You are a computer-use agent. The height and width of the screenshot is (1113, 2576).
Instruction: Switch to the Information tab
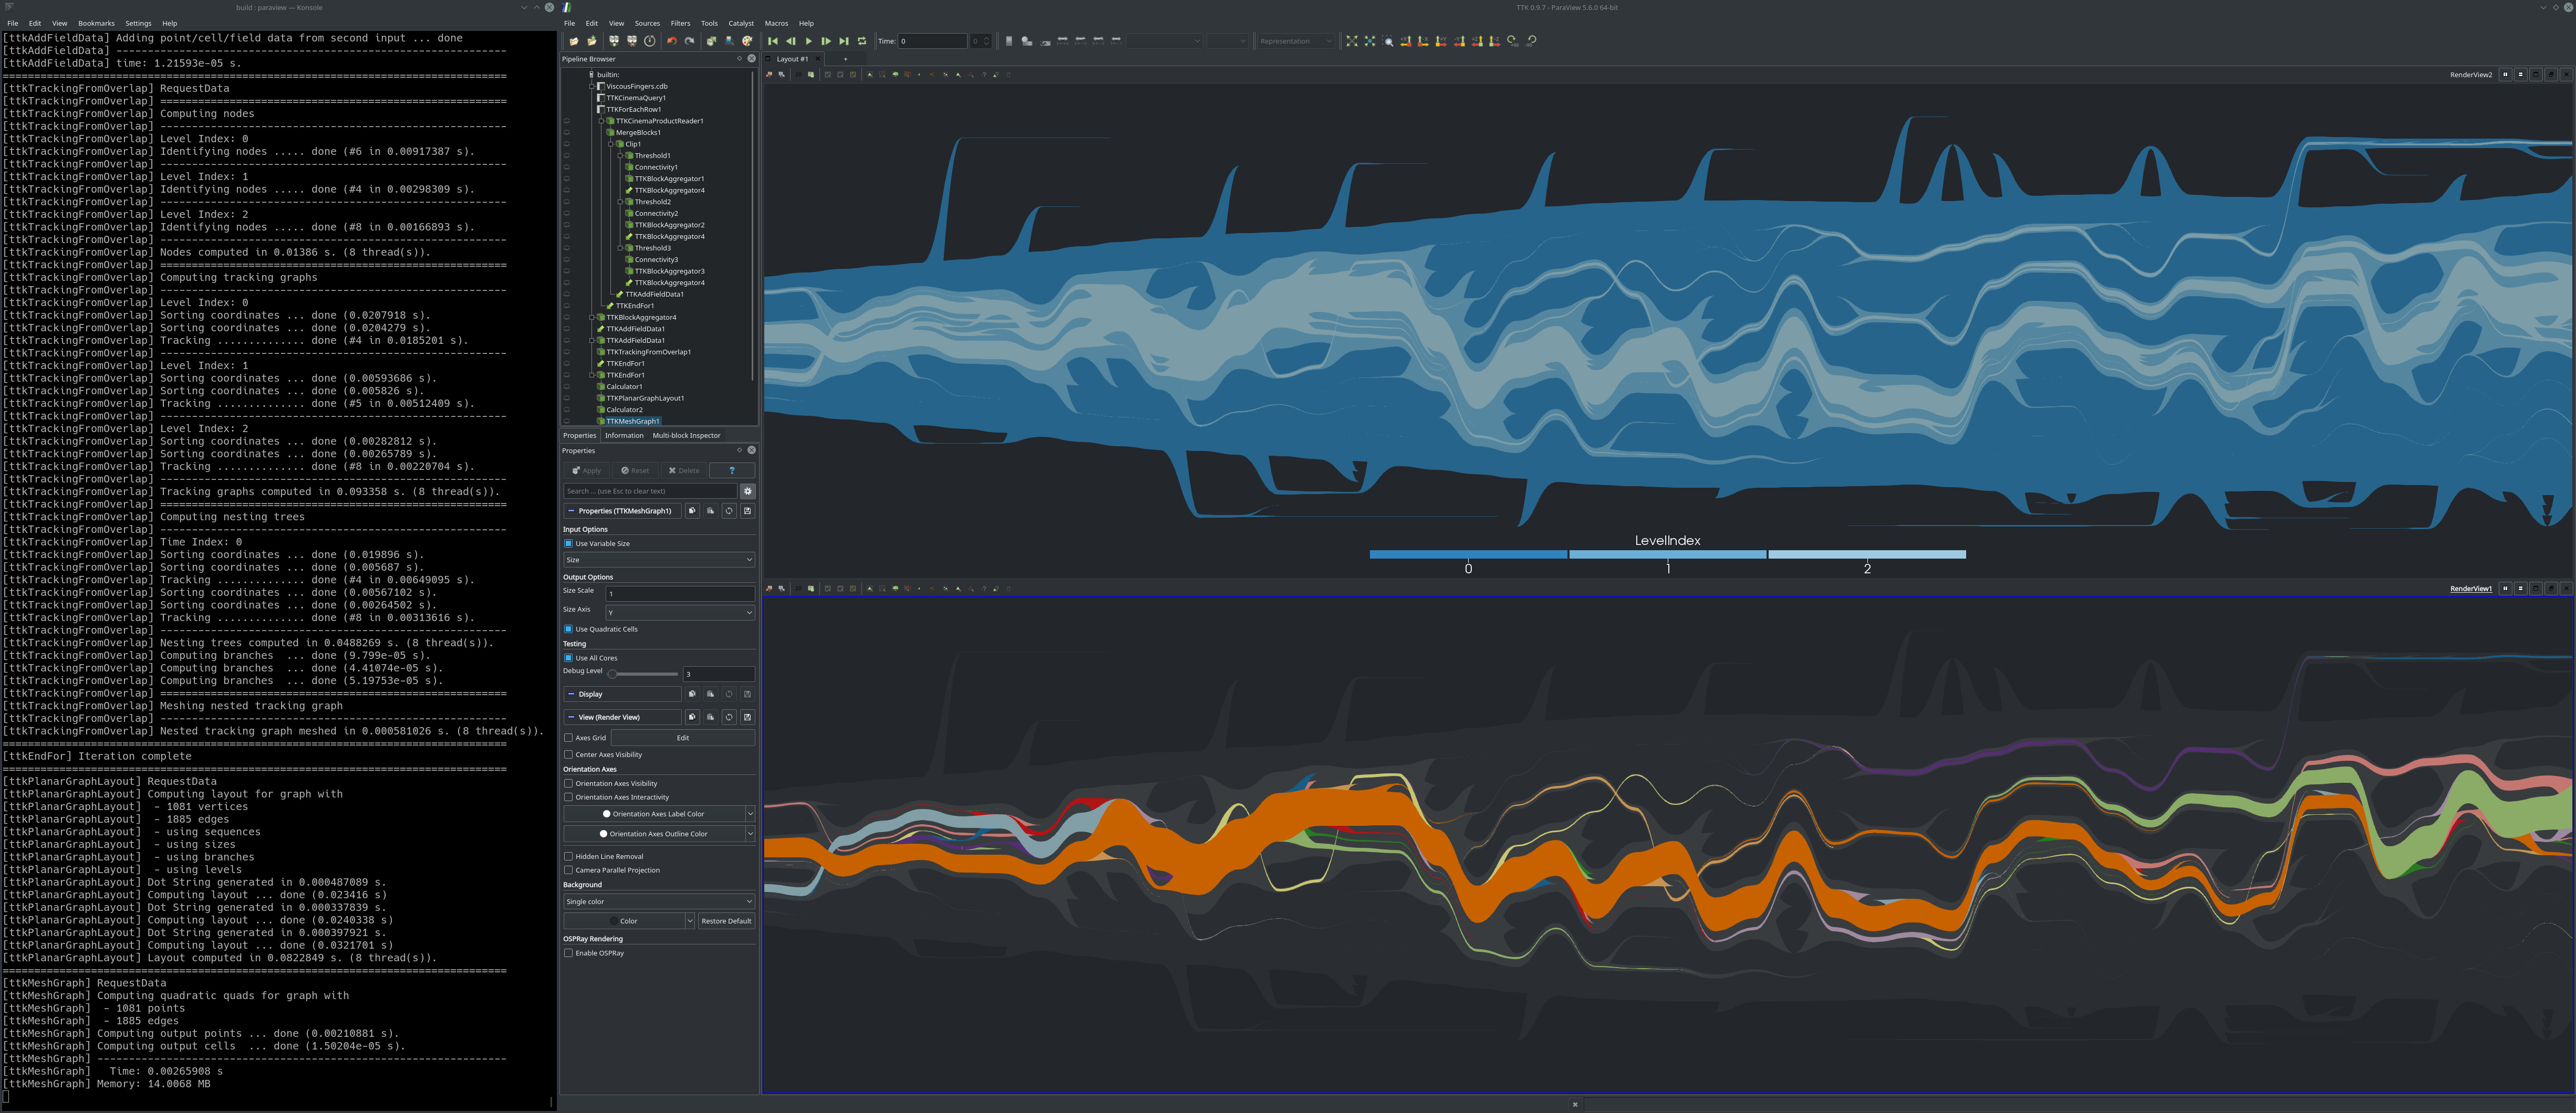pyautogui.click(x=624, y=436)
